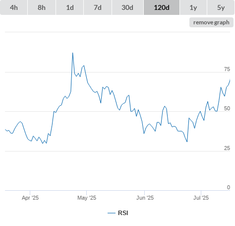This screenshot has height=226, width=235.
Task: Click the 0 y-axis label
Action: pyautogui.click(x=229, y=187)
